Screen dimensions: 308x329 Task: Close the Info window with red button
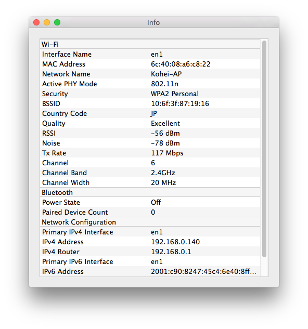click(x=36, y=22)
